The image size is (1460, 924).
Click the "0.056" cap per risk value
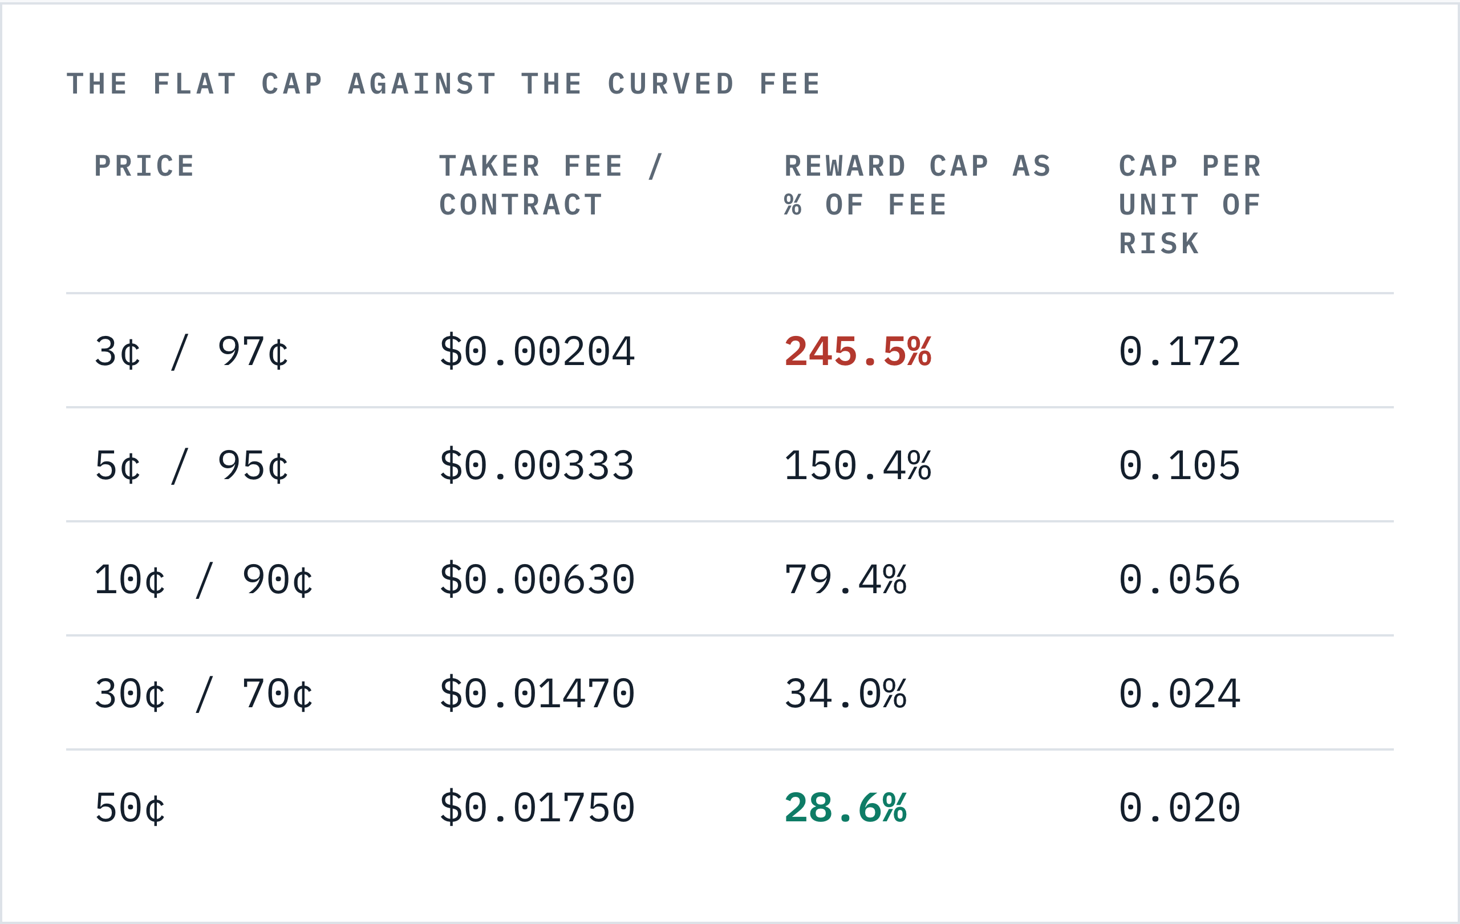coord(1179,579)
